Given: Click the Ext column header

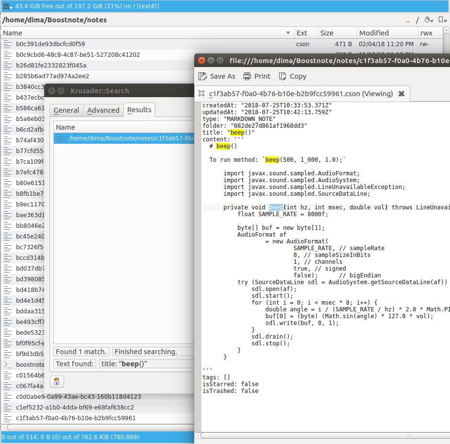Looking at the screenshot, I should (x=306, y=33).
